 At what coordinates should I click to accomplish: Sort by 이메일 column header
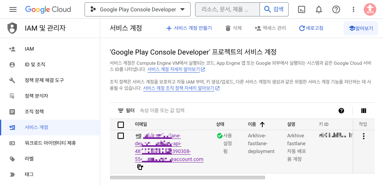click(x=141, y=124)
